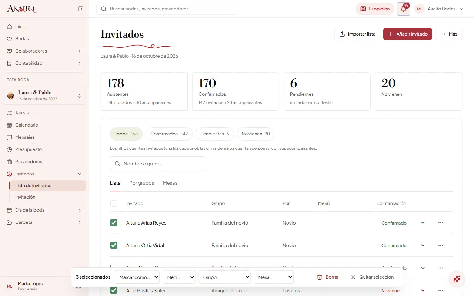Uncheck Aitana Ortiz Vidal checkbox

(114, 245)
